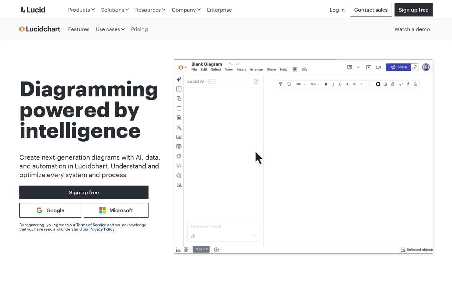
Task: Expand the Resources dropdown menu
Action: click(x=150, y=10)
